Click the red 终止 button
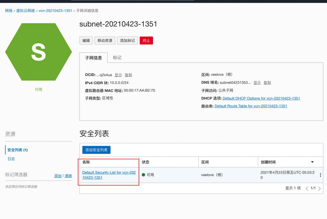Image resolution: width=327 pixels, height=219 pixels. [x=146, y=40]
